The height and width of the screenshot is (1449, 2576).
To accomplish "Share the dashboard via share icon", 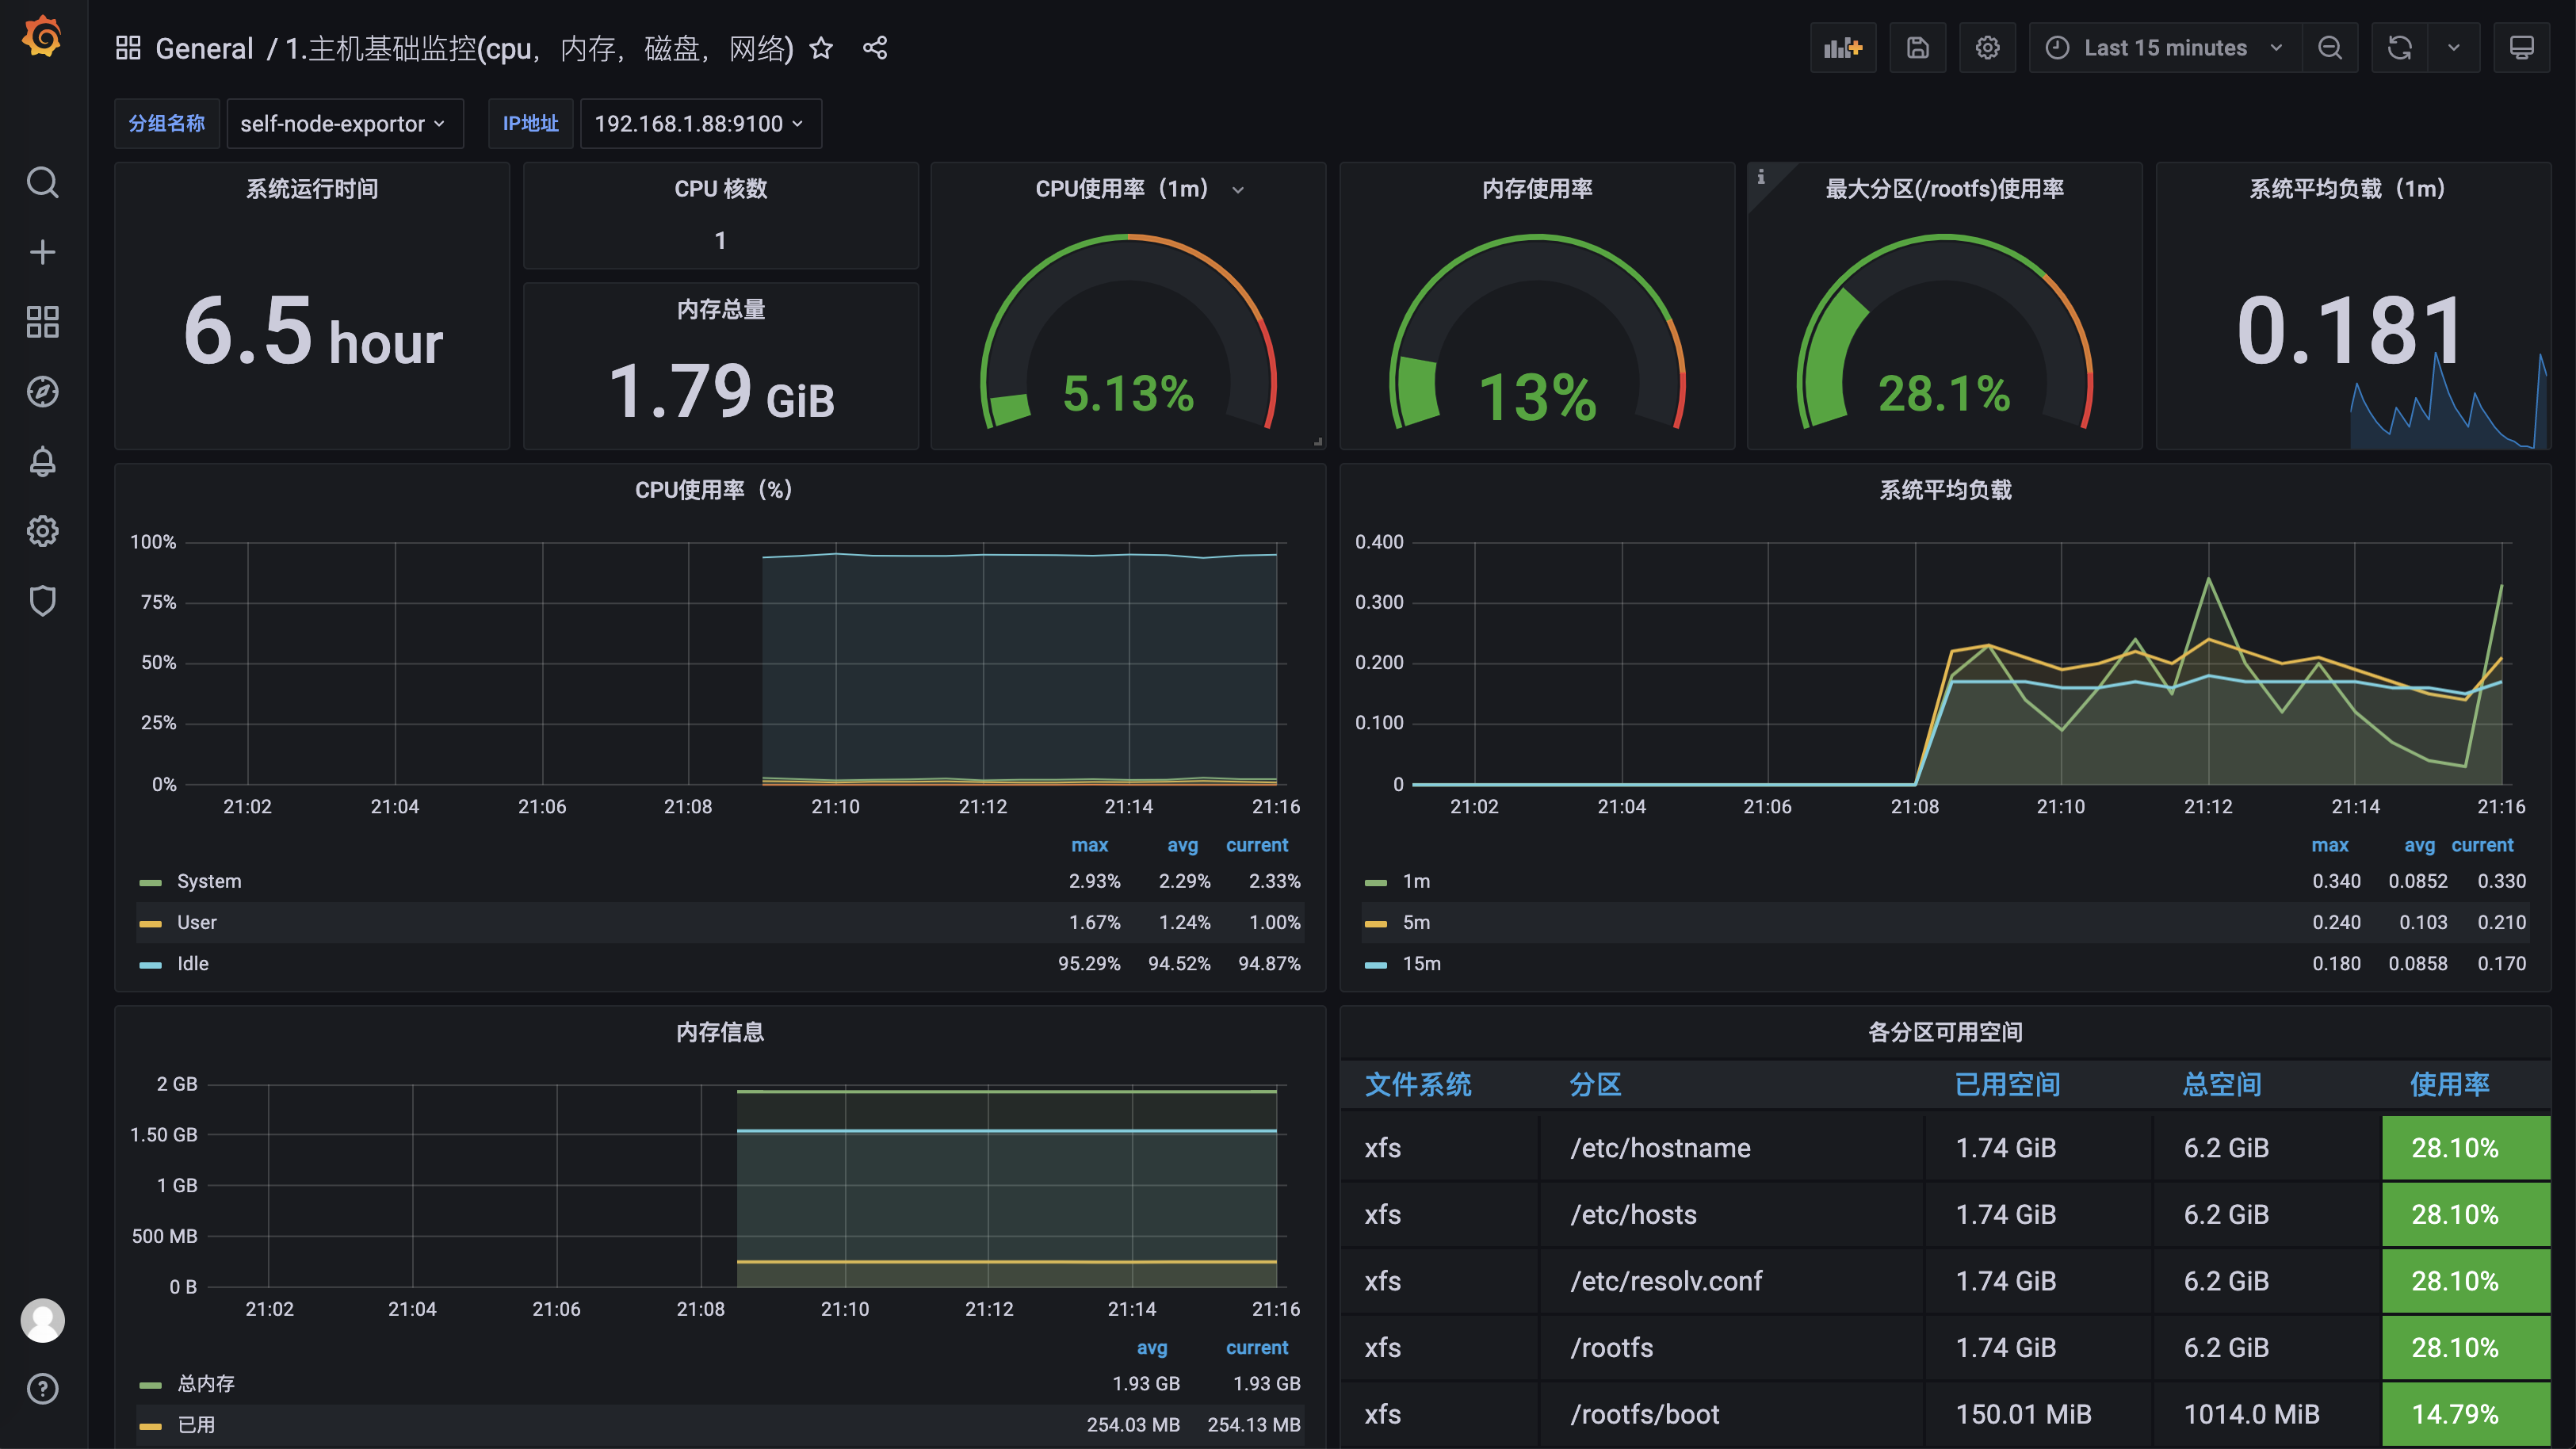I will (875, 48).
